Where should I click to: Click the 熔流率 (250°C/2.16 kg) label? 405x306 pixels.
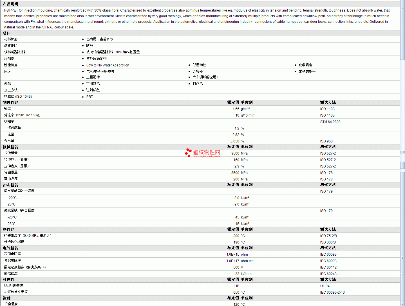pos(22,115)
